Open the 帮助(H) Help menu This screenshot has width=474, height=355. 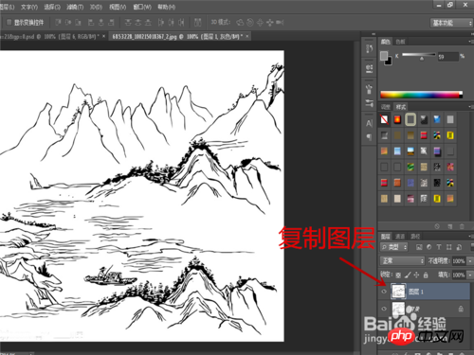click(167, 7)
